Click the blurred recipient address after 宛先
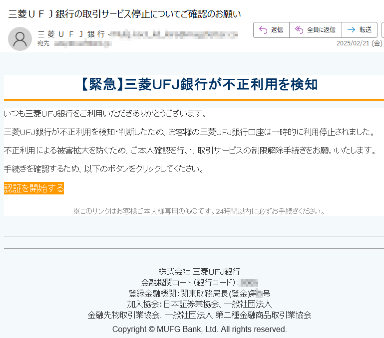 [x=83, y=44]
